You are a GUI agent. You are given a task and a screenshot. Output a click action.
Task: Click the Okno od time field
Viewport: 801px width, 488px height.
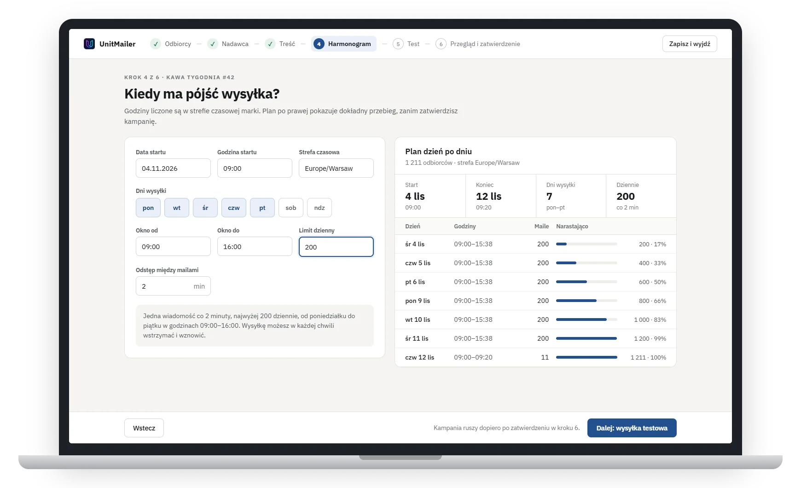pyautogui.click(x=173, y=246)
